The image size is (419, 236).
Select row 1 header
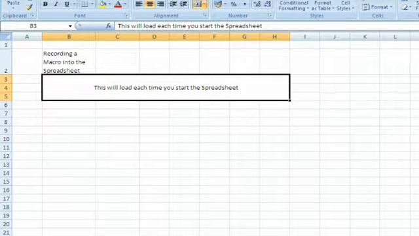(x=6, y=45)
